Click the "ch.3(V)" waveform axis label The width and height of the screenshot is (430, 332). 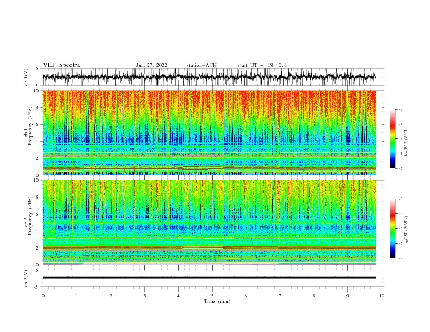(26, 278)
